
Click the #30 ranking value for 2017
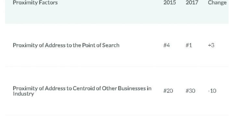[190, 91]
